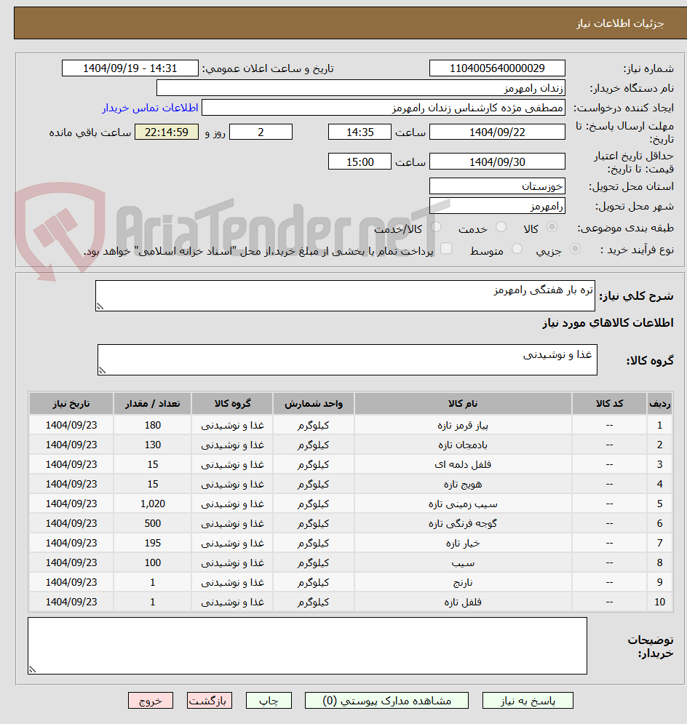Click the resize grip of شرح کلی نیاز box
Image resolution: width=687 pixels, height=724 pixels.
(x=98, y=306)
